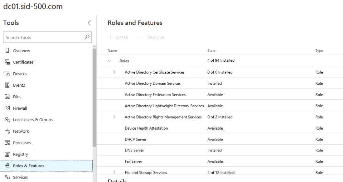Open Local Users & Groups icon
The width and height of the screenshot is (343, 182).
pyautogui.click(x=7, y=120)
